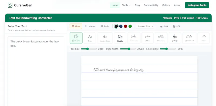Choose the Caveat font card
This screenshot has width=216, height=106.
pos(90,38)
